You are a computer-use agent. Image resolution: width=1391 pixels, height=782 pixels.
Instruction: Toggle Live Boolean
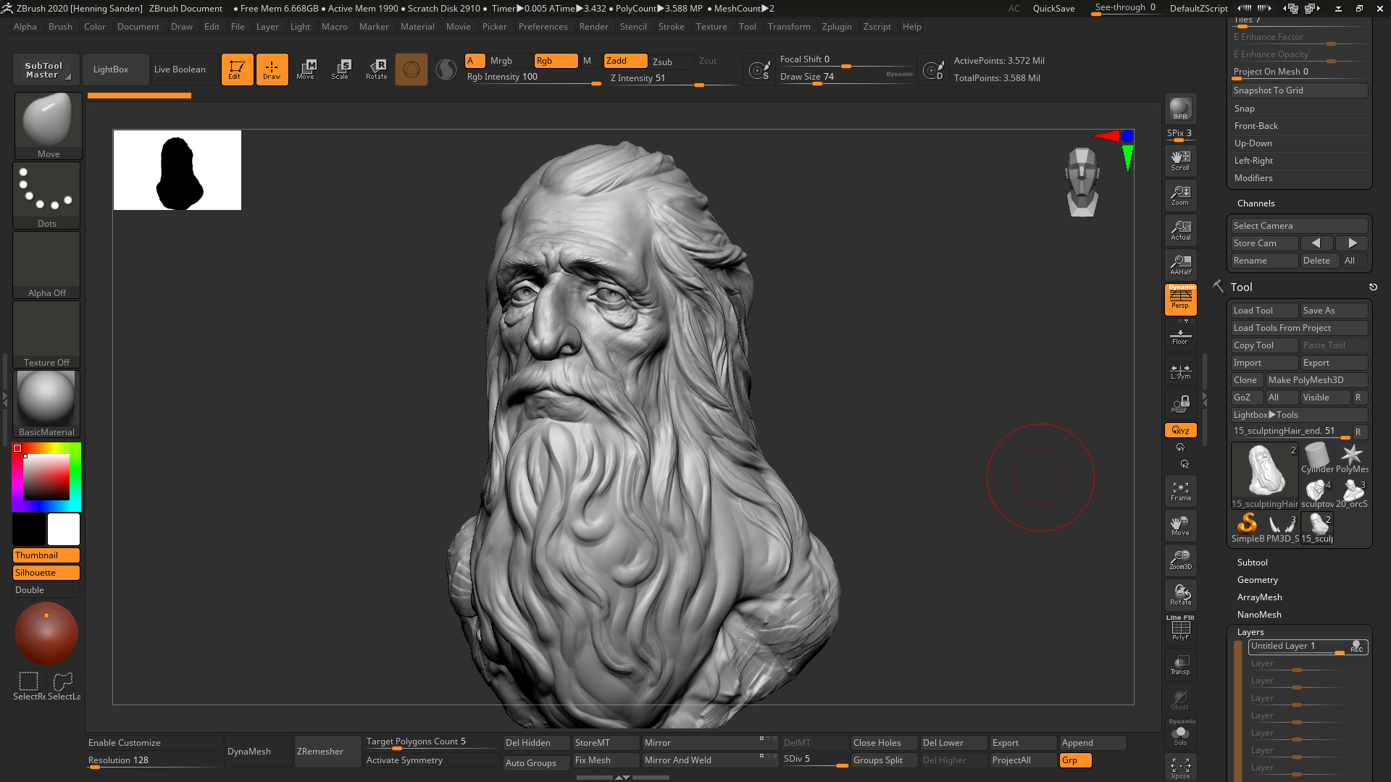[184, 70]
